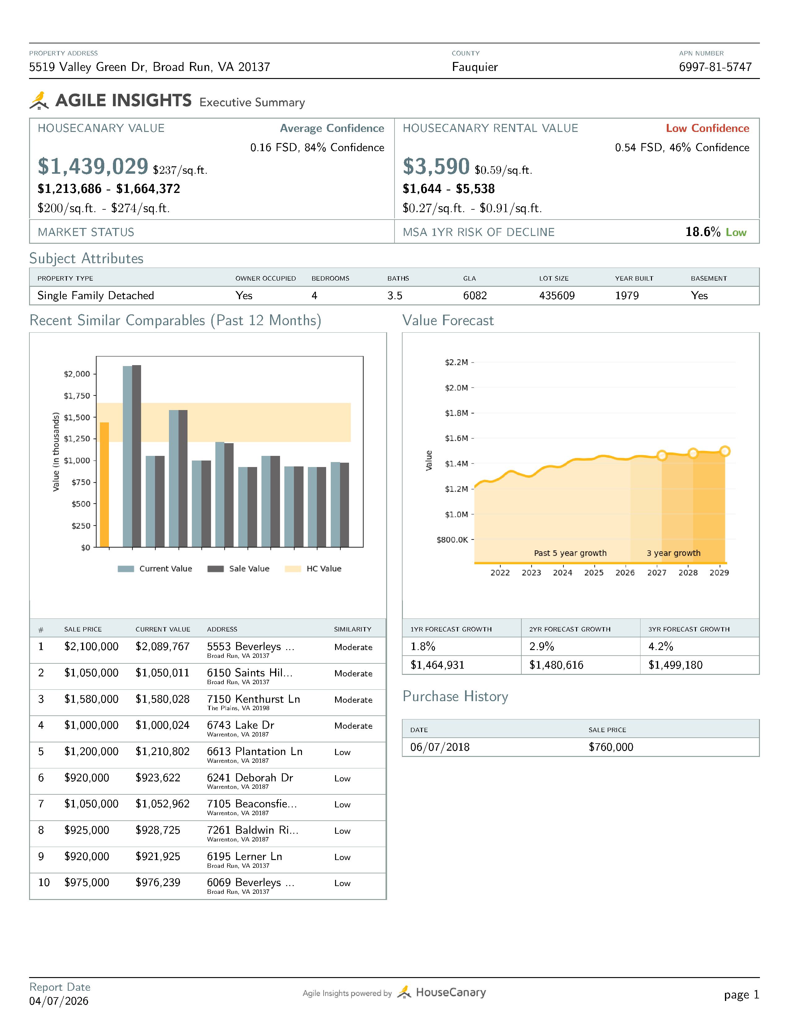Click the SIMILARITY column header
The height and width of the screenshot is (1022, 789).
point(352,629)
